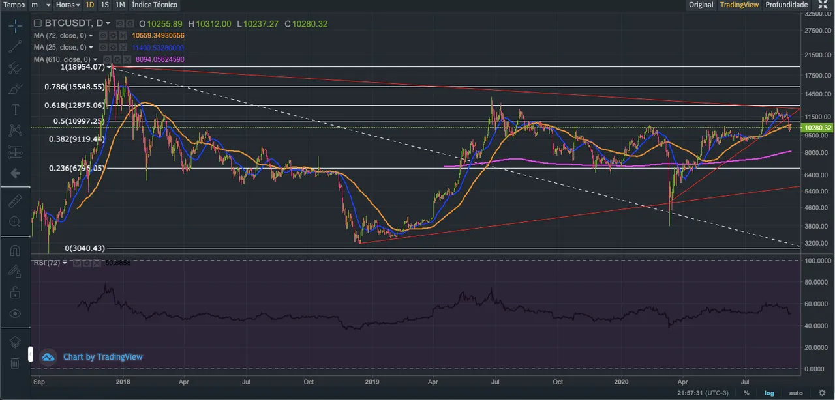The width and height of the screenshot is (835, 400).
Task: Remove the RSI 72 indicator
Action: click(x=96, y=263)
